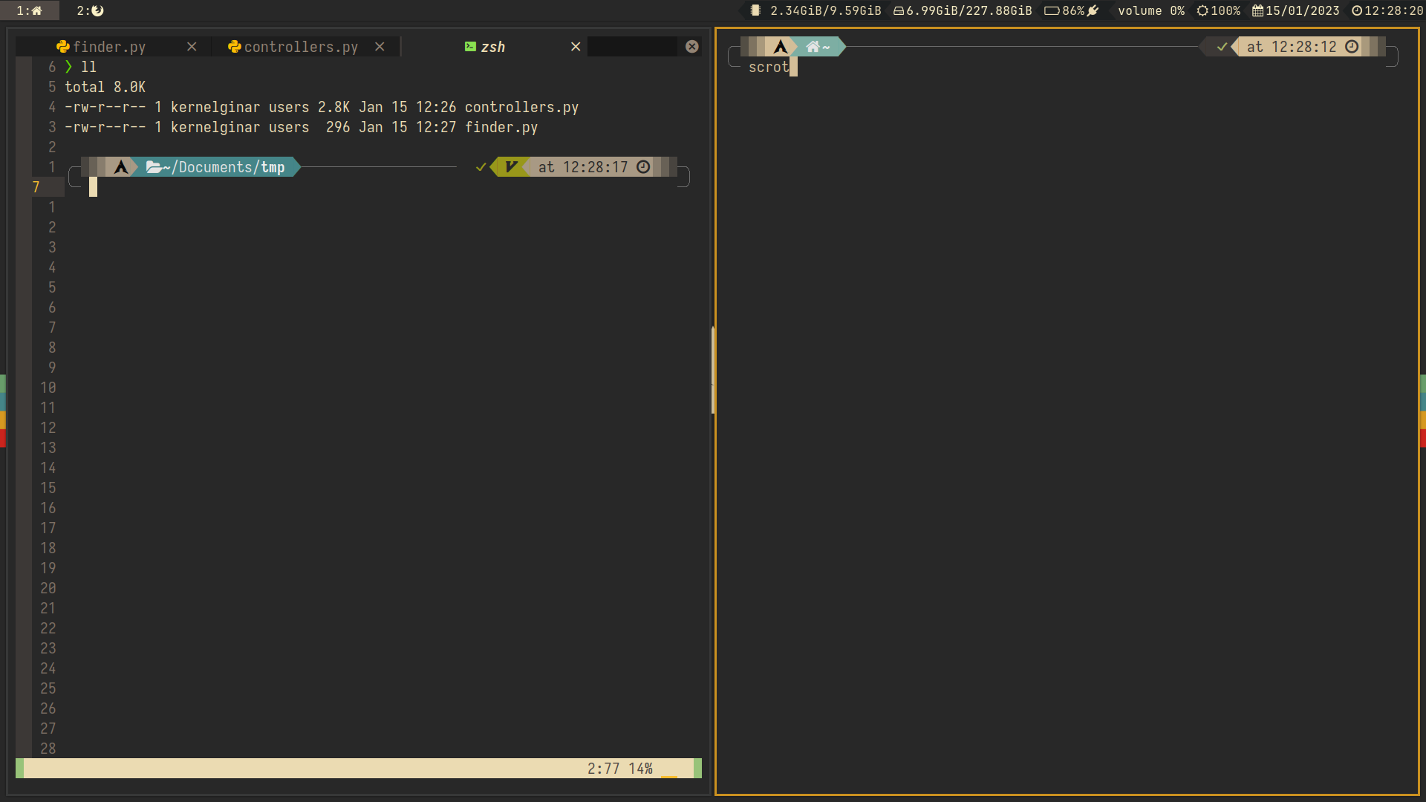Close the controllers.py tab

pyautogui.click(x=380, y=47)
